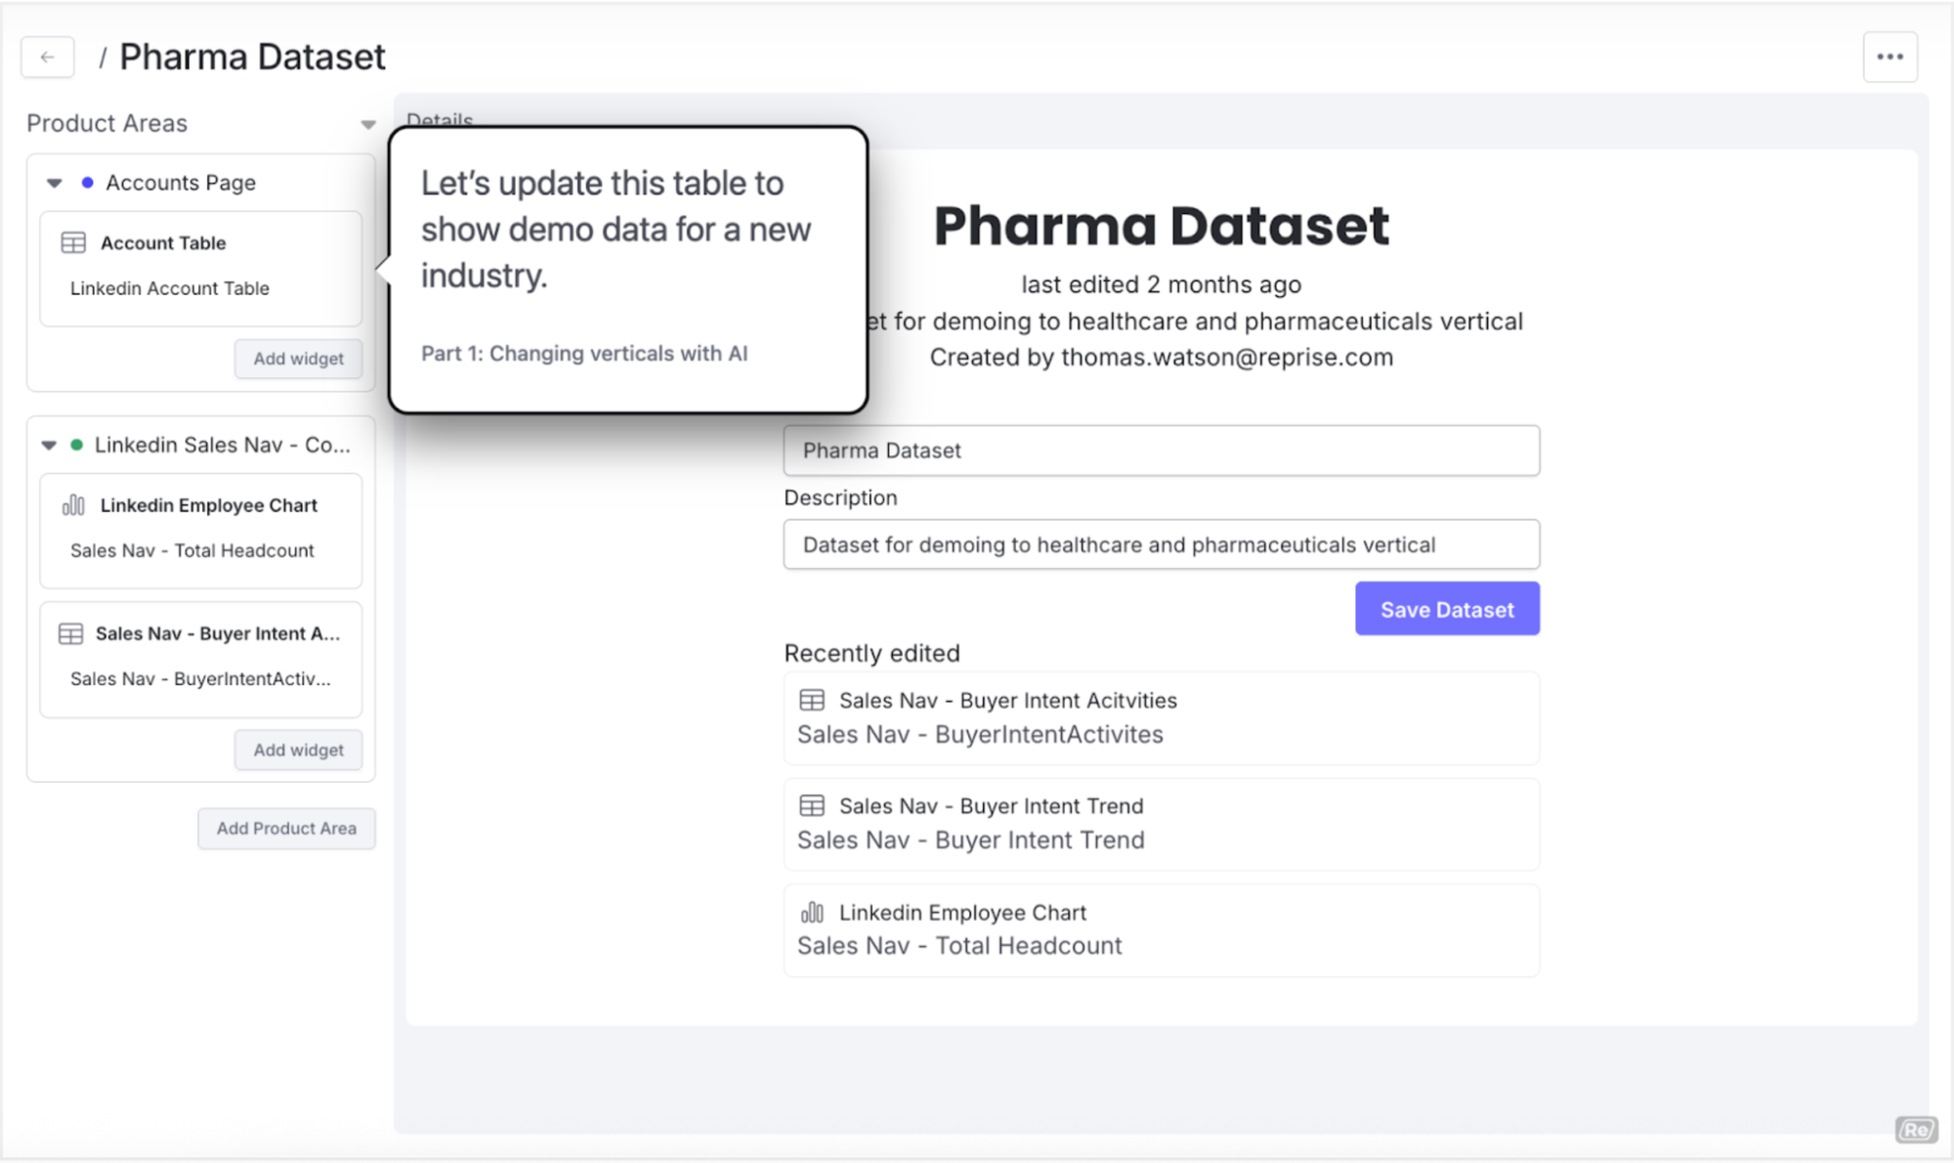This screenshot has height=1163, width=1954.
Task: Click the Account Table grid icon
Action: [x=73, y=242]
